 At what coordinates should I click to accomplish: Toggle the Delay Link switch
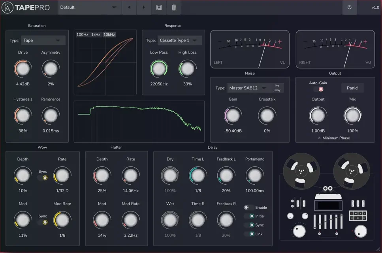250,234
